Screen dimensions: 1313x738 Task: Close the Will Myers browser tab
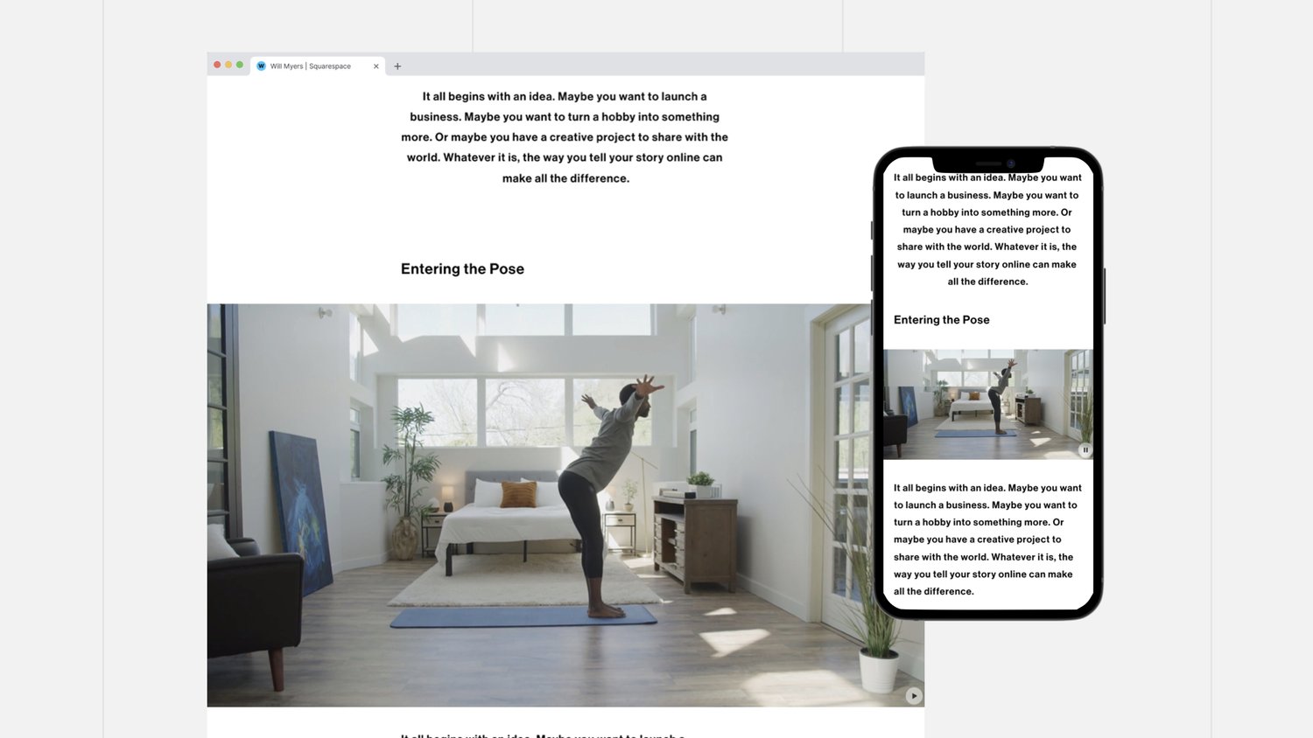click(x=376, y=66)
